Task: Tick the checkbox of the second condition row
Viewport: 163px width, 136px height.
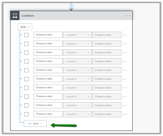Action: click(x=26, y=44)
